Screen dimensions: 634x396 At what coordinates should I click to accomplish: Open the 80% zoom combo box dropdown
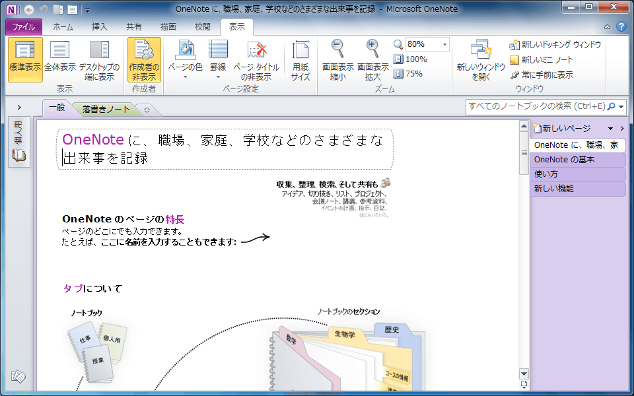coord(444,44)
